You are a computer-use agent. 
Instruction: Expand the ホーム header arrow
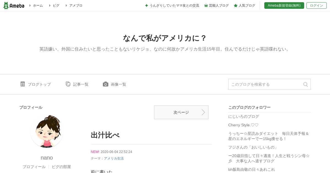[30, 5]
